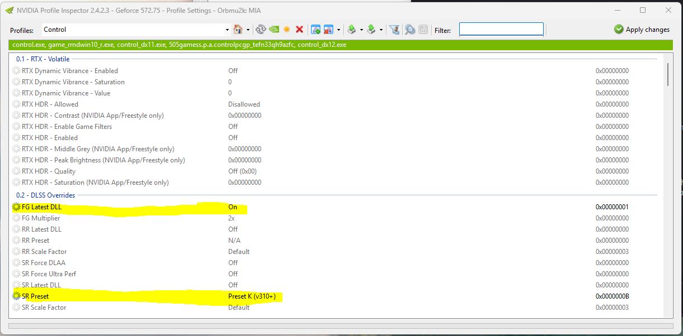
Task: Focus the Filter text field
Action: [501, 29]
